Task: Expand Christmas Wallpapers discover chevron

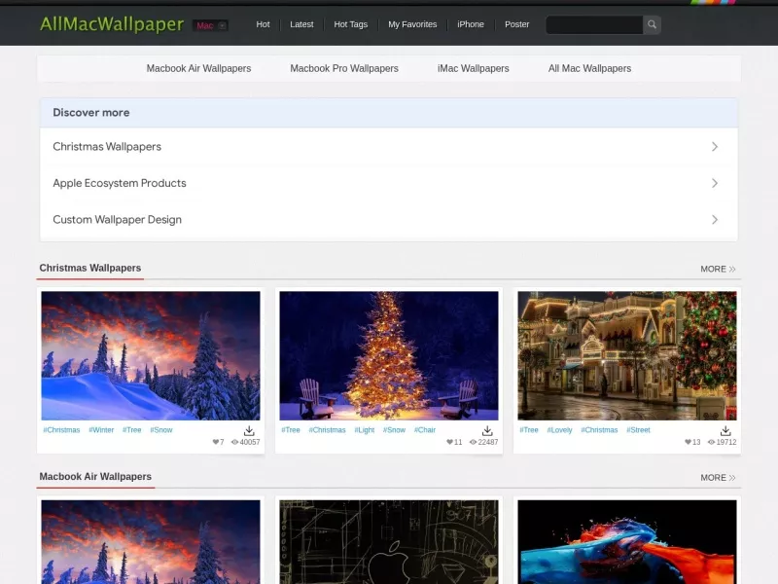Action: coord(715,147)
